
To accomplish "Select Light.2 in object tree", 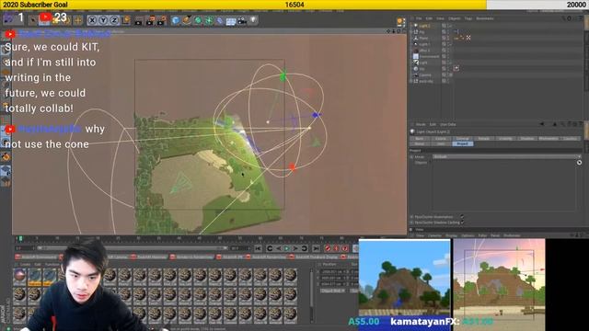I will point(424,26).
